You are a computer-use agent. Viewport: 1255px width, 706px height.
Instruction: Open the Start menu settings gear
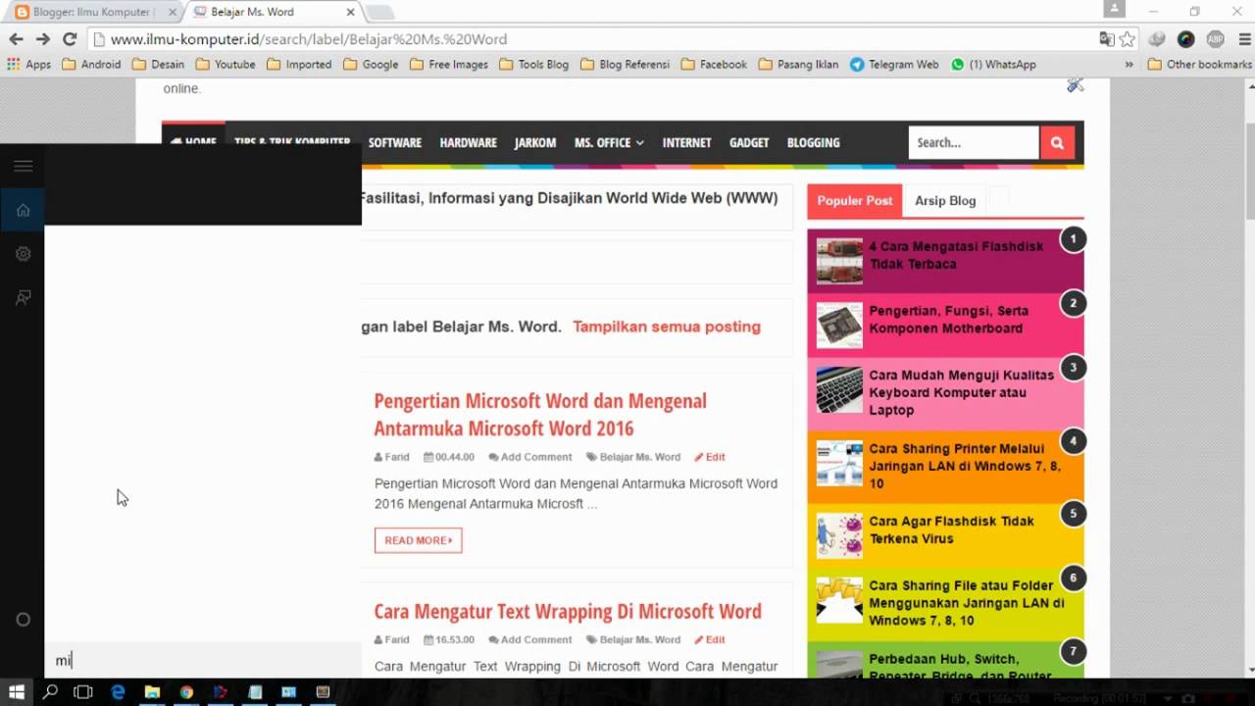point(23,254)
